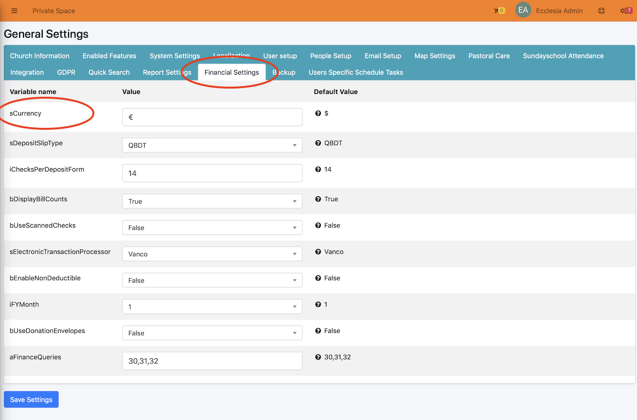Click the sElectronicTransactionProcessor variable name
Screen dimensions: 637x420
pyautogui.click(x=60, y=252)
